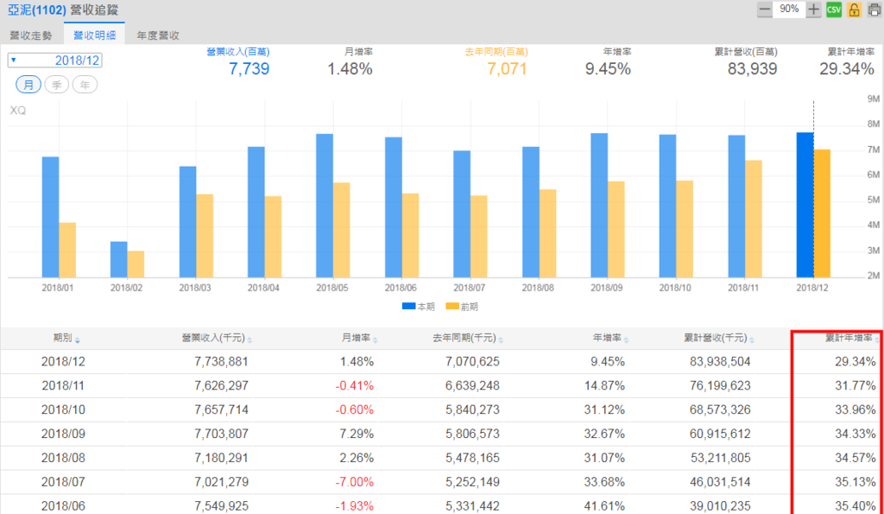Screen dimensions: 884x514
Task: Click cumulative revenue cell 53,211,805
Action: (720, 458)
